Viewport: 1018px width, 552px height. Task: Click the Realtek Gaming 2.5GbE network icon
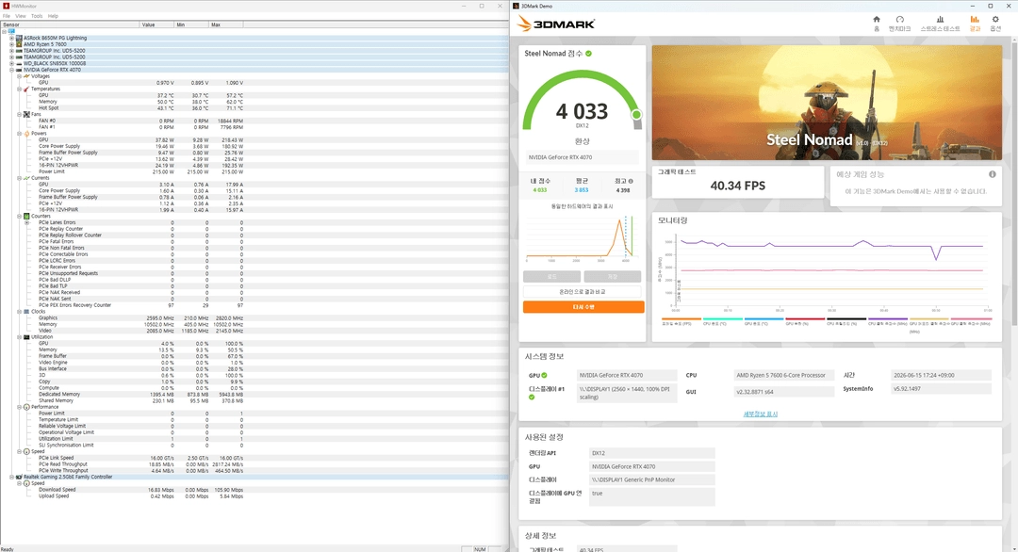point(19,477)
